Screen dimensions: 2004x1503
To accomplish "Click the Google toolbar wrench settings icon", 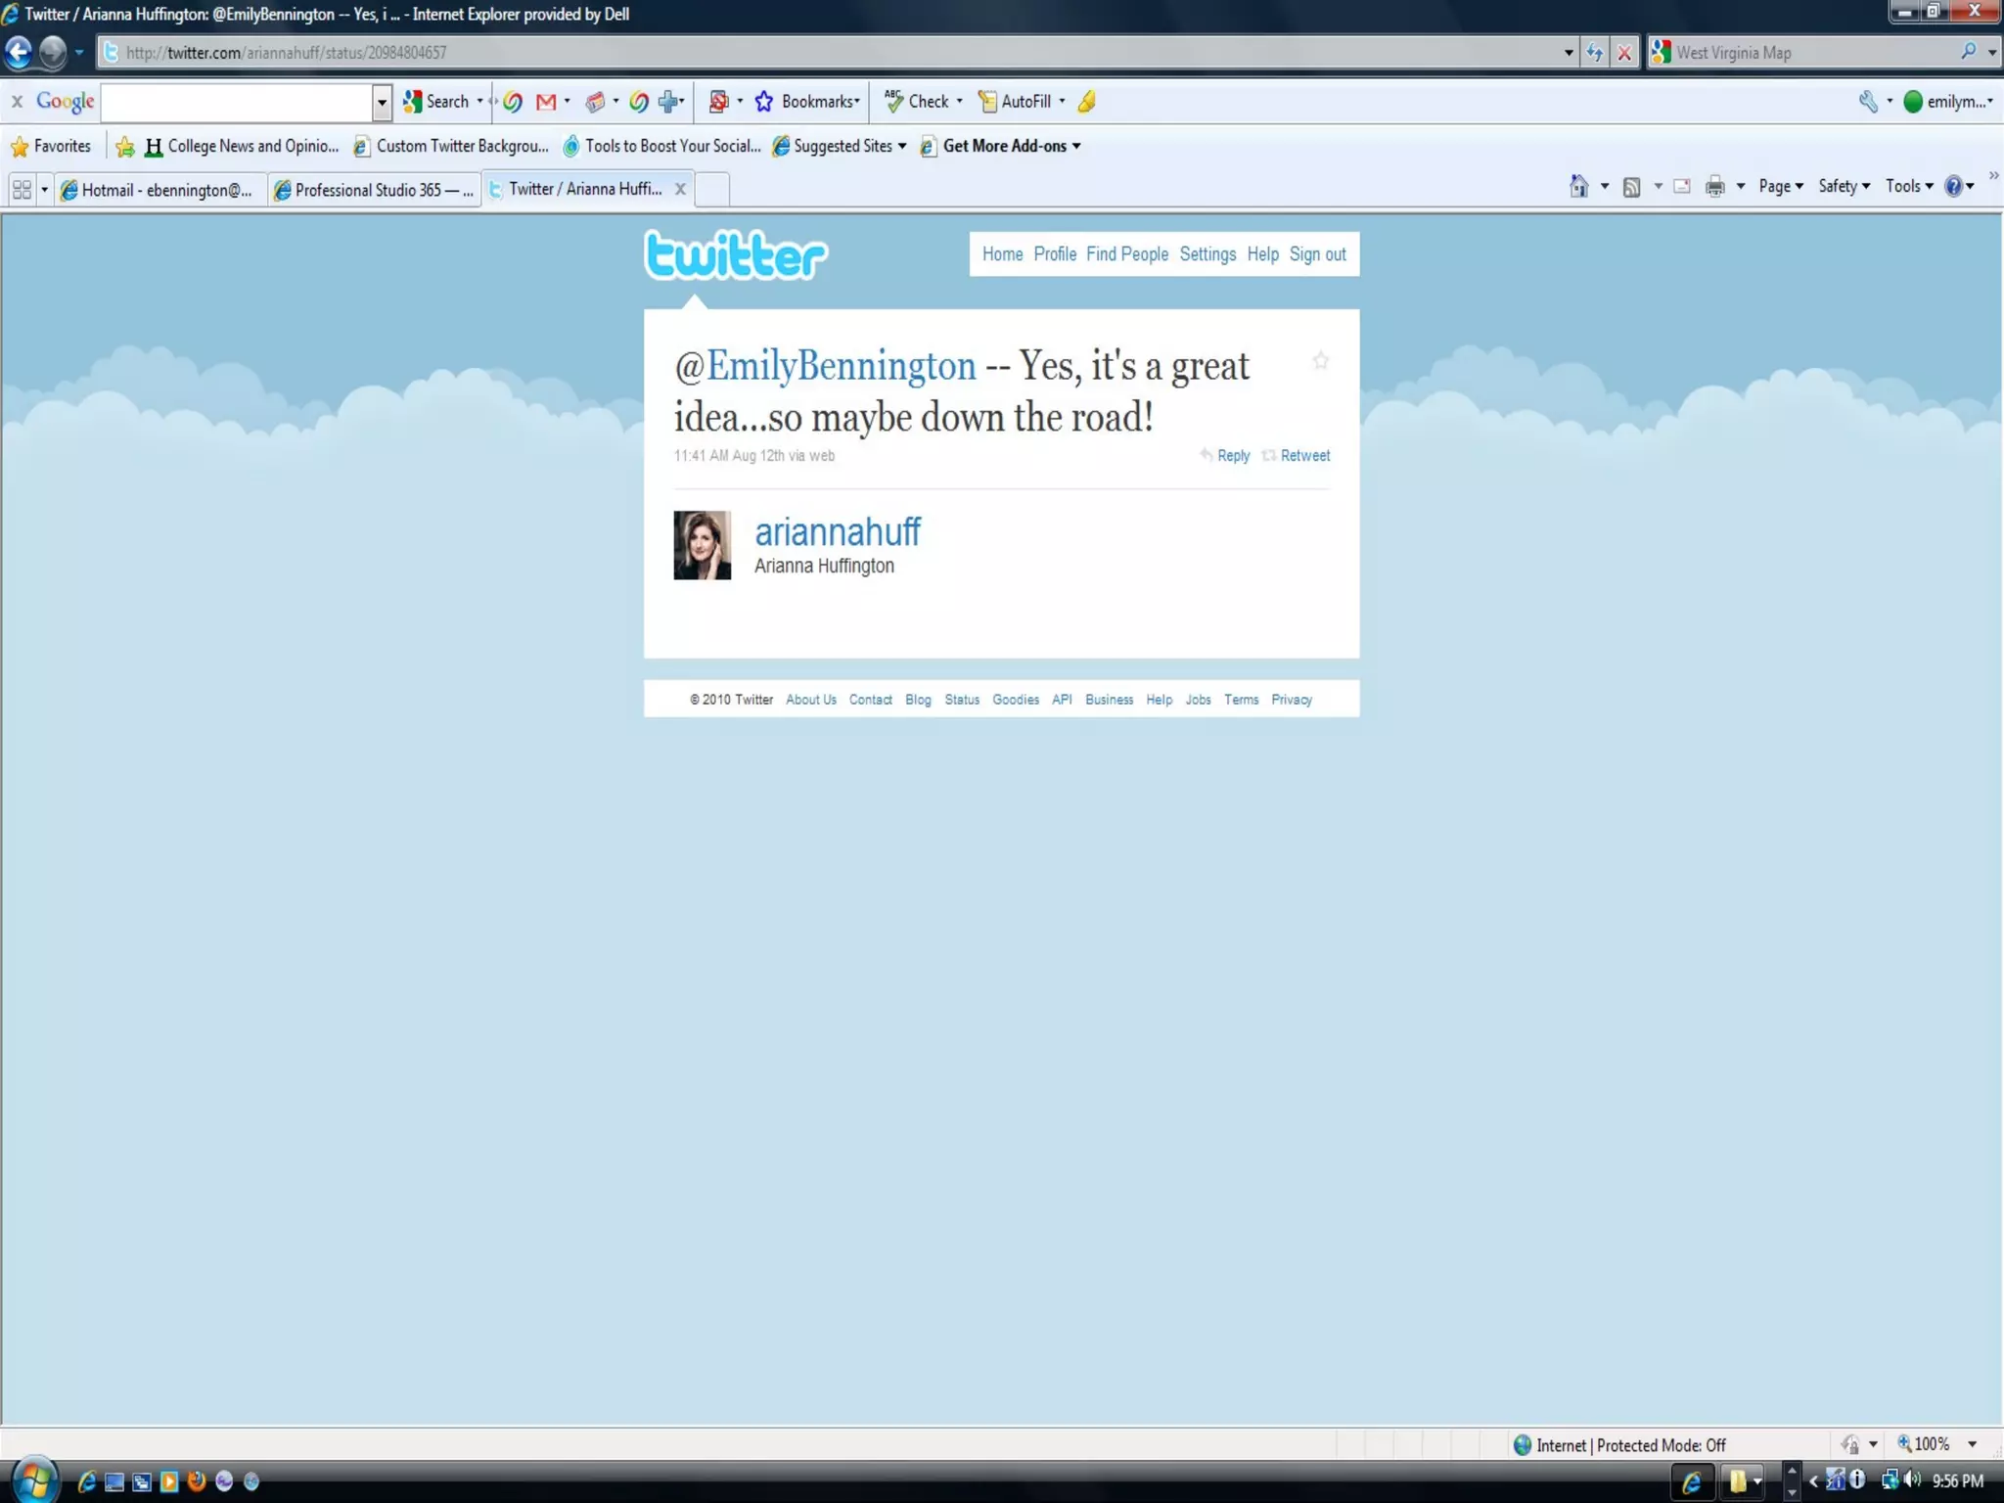I will tap(1867, 102).
